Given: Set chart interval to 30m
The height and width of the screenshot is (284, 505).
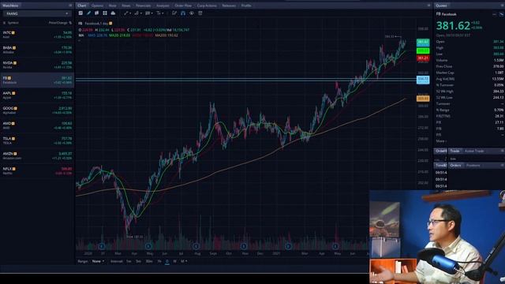Looking at the screenshot, I should coord(149,261).
